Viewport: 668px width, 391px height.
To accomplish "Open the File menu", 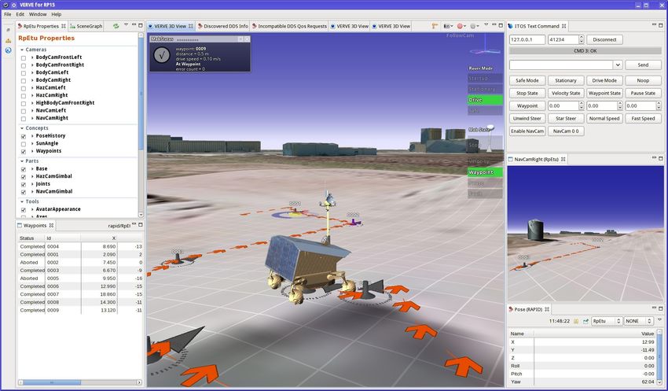I will click(x=8, y=14).
